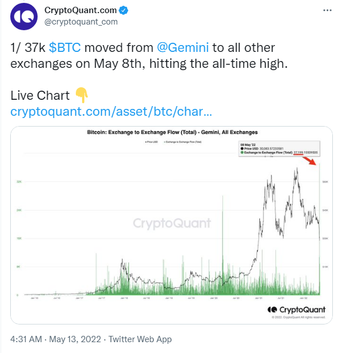Click the chart title Exchange to Exchange Flow
This screenshot has height=353, width=342.
172,132
